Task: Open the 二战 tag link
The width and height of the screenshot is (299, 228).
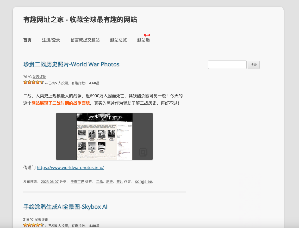Action: pyautogui.click(x=99, y=182)
